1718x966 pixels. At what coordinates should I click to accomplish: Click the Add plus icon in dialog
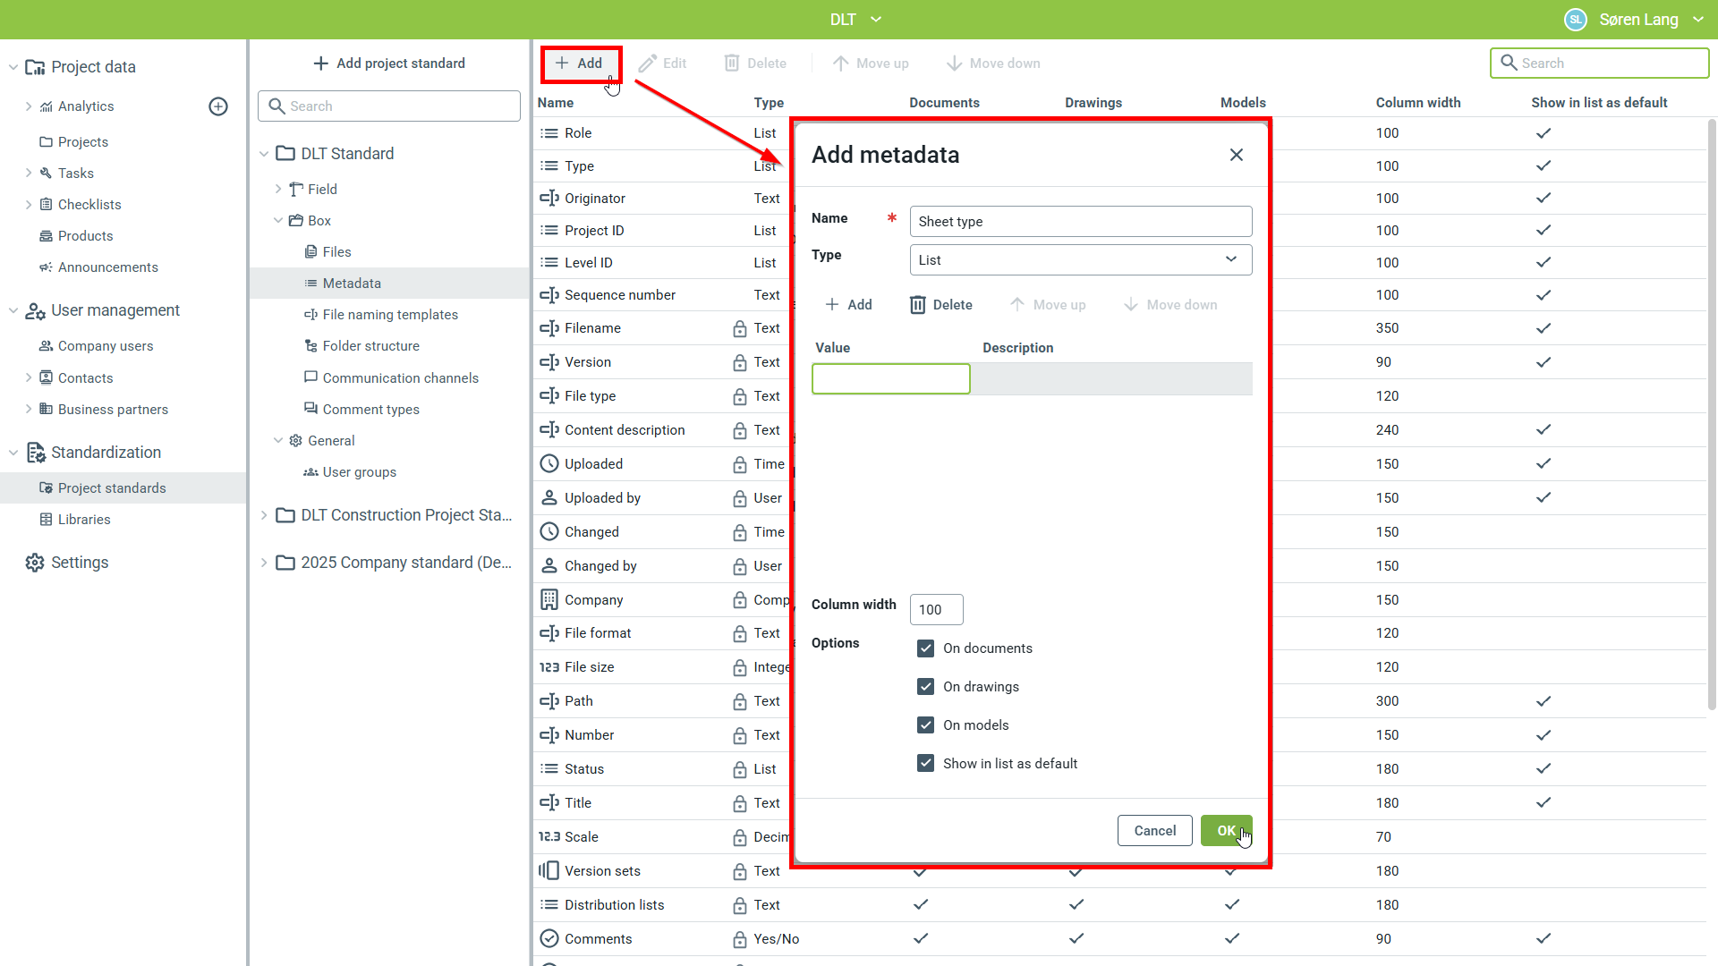832,305
